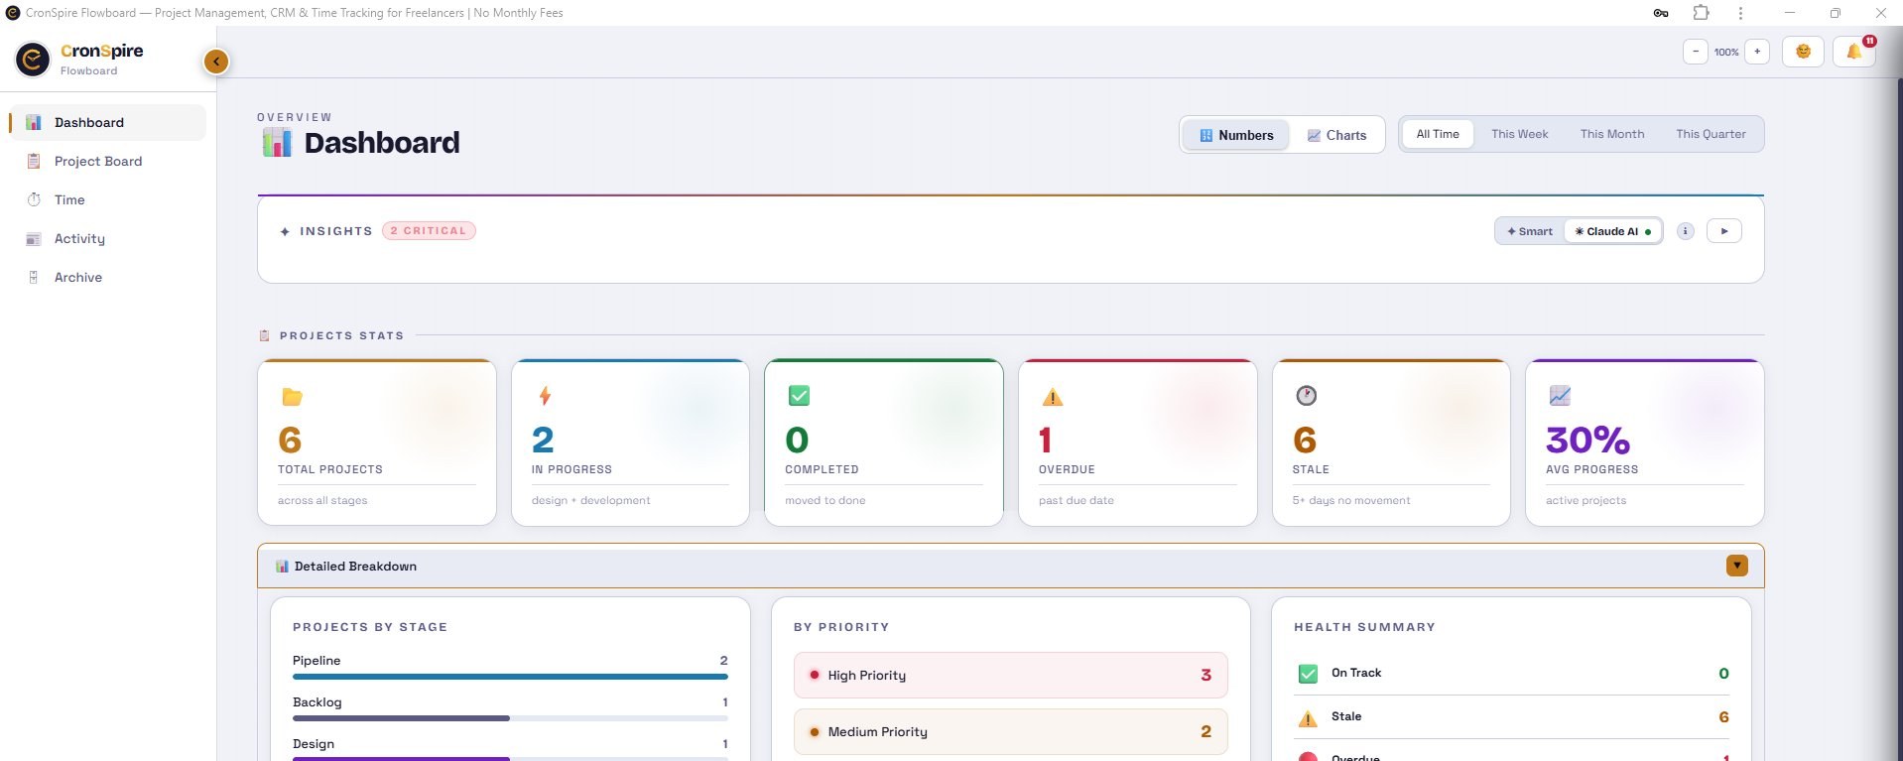The image size is (1903, 761).
Task: Open Dashboard in the sidebar
Action: point(108,122)
